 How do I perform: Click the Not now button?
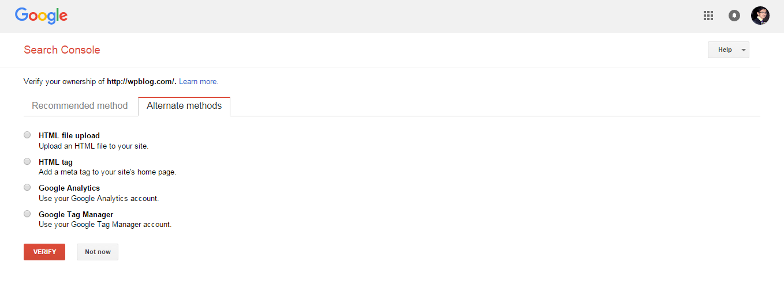pyautogui.click(x=98, y=252)
